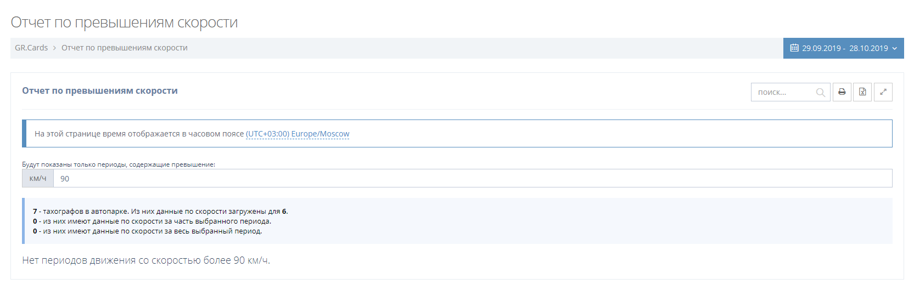This screenshot has width=914, height=296.
Task: Export report to Excel file
Action: 862,92
